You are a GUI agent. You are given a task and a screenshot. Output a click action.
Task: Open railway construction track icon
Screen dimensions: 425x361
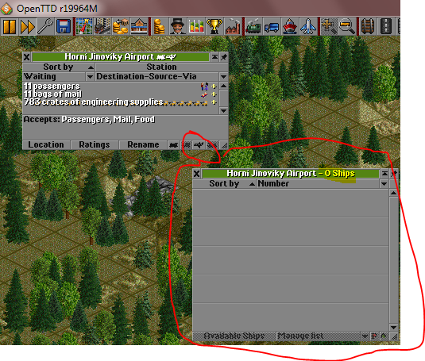[x=368, y=26]
